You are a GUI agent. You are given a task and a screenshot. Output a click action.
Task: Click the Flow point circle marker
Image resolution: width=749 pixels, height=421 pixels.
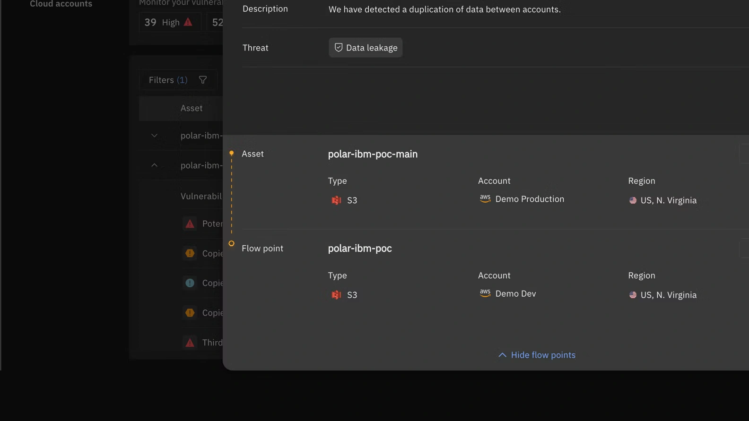(231, 243)
